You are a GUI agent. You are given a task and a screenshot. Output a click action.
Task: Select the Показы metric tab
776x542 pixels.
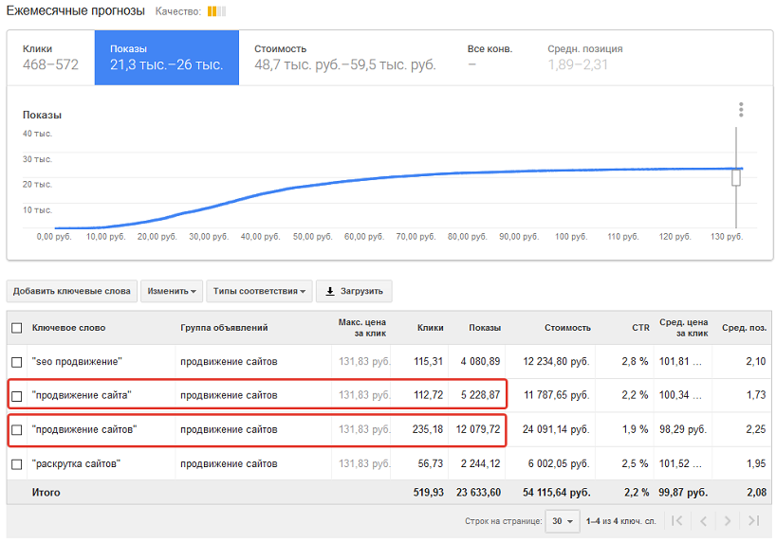tap(167, 58)
